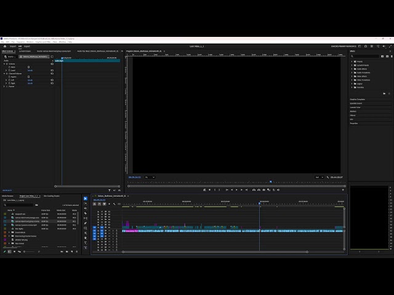
Task: Open the Button Editor plus icon in Program monitor
Action: tap(343, 190)
